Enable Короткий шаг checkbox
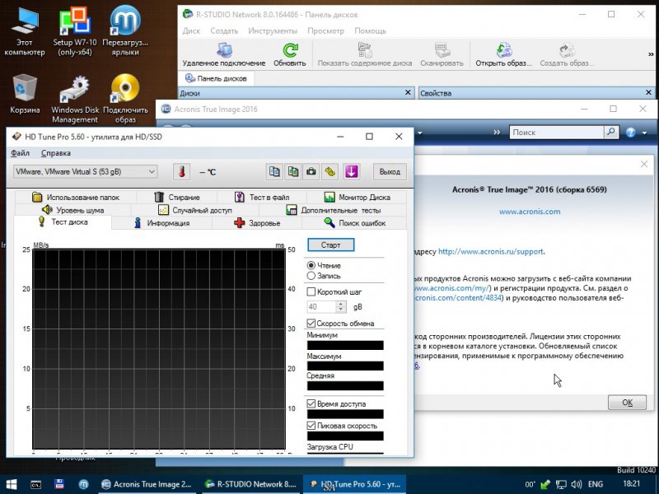Image resolution: width=659 pixels, height=494 pixels. pos(311,291)
